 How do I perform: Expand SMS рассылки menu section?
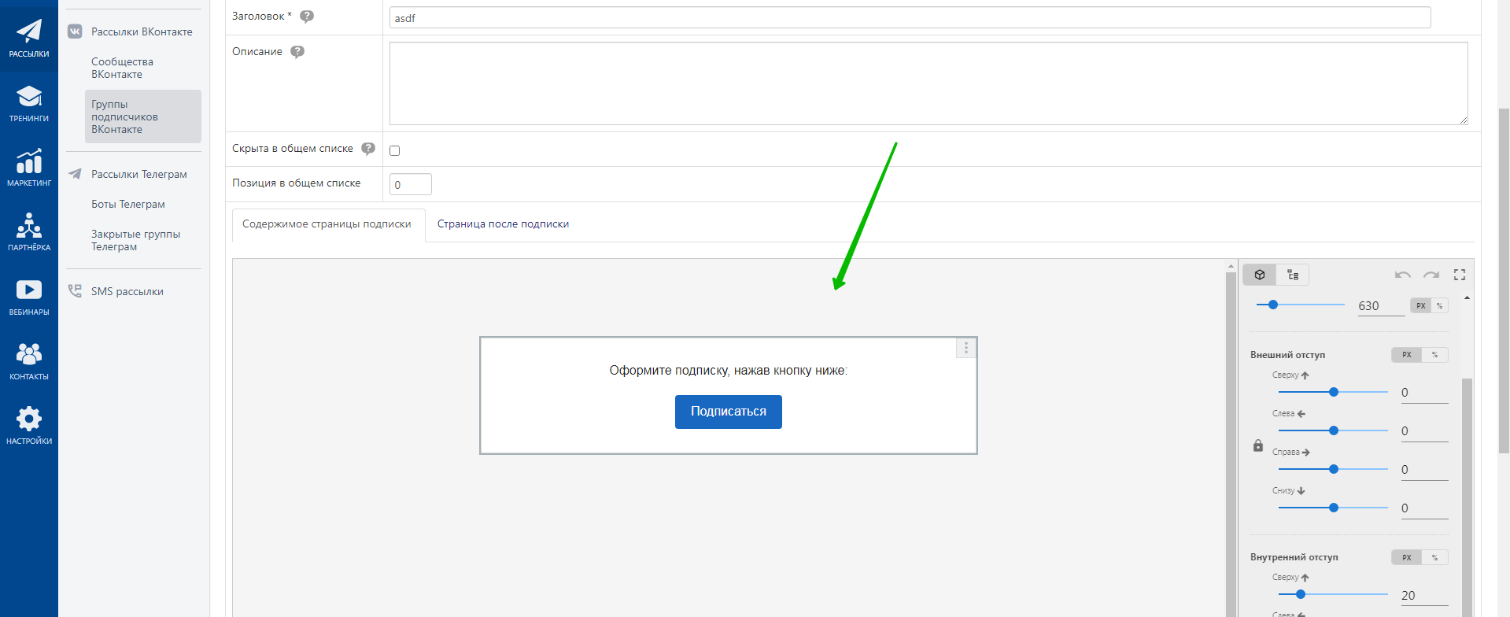coord(127,291)
